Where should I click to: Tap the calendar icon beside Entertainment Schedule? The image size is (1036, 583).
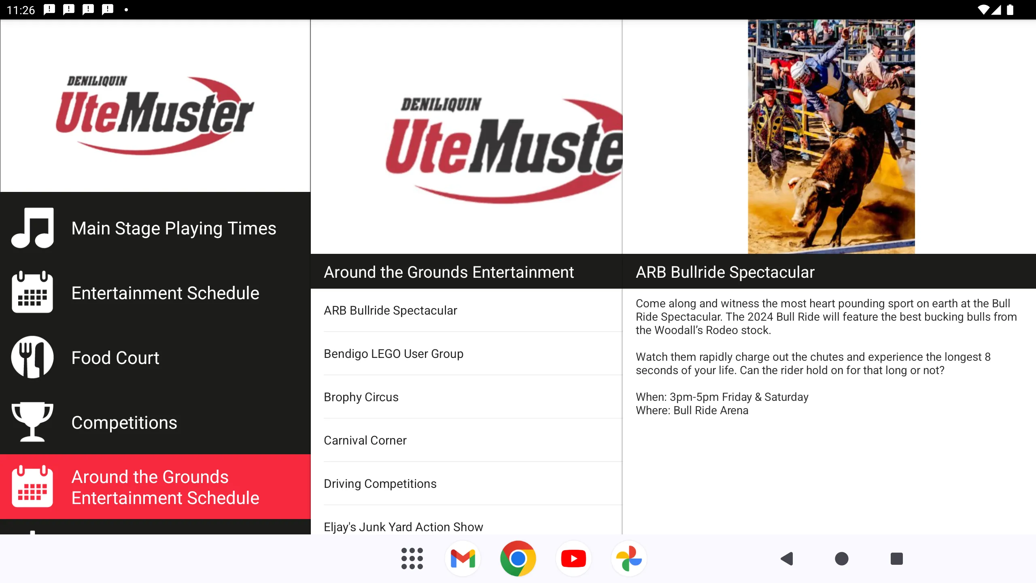(32, 293)
